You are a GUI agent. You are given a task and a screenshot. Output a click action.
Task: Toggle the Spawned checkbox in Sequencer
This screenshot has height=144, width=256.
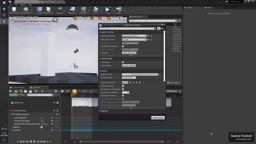coord(42,127)
